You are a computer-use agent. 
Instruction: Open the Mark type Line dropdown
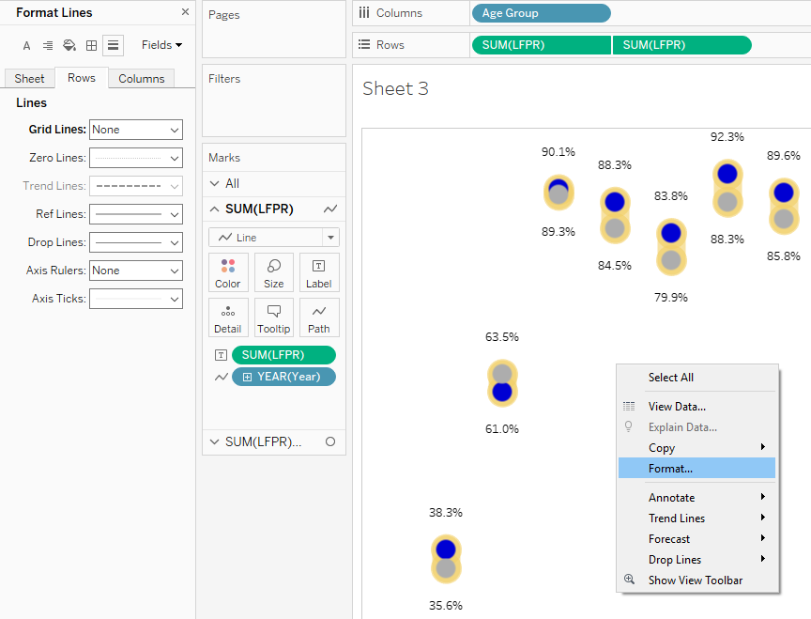(274, 238)
